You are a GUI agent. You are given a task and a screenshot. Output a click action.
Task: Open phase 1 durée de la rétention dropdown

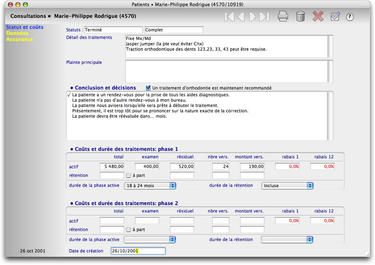287,186
